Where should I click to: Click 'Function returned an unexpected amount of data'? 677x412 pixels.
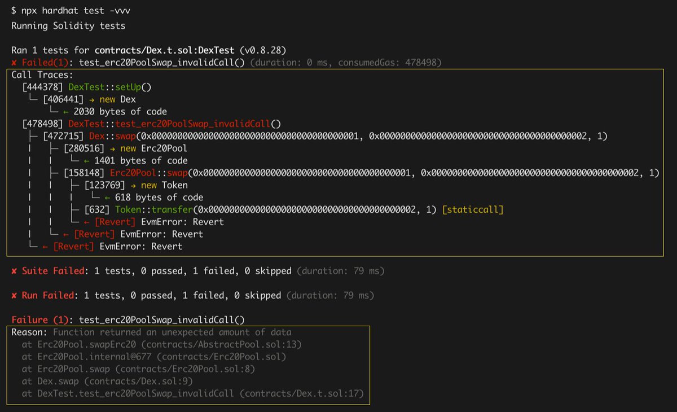pyautogui.click(x=172, y=332)
